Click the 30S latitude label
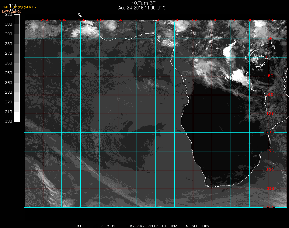This screenshot has width=289, height=228. click(270, 170)
